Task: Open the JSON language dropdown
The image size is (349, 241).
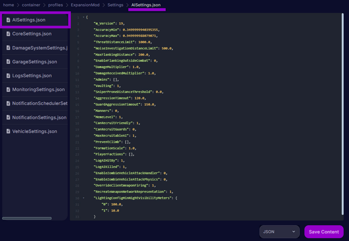Action: [x=279, y=232]
